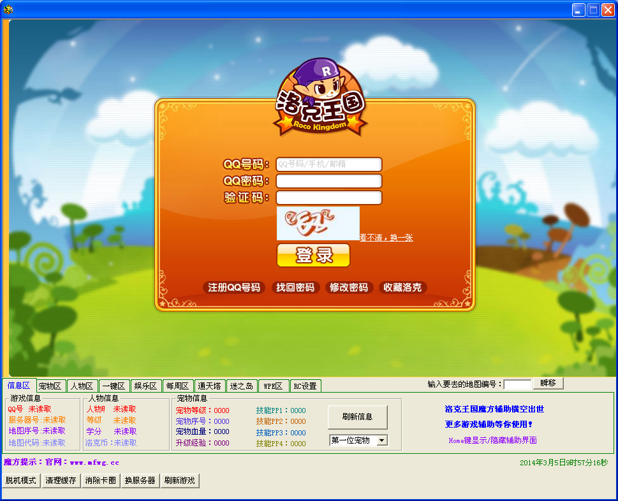This screenshot has width=618, height=501.
Task: Open the 宠物区 tab
Action: pyautogui.click(x=50, y=386)
